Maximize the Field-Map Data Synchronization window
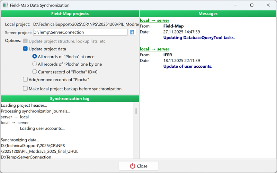The image size is (277, 173). (252, 5)
